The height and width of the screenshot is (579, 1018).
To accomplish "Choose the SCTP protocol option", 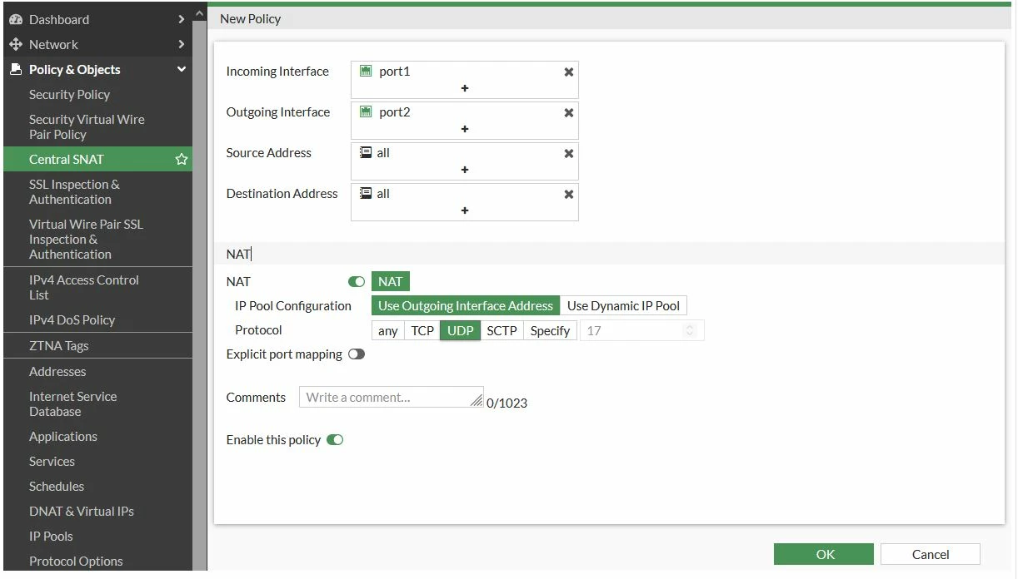I will (502, 331).
